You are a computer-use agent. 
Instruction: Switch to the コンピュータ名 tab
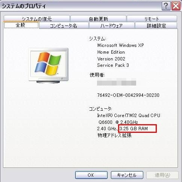[x=64, y=26]
